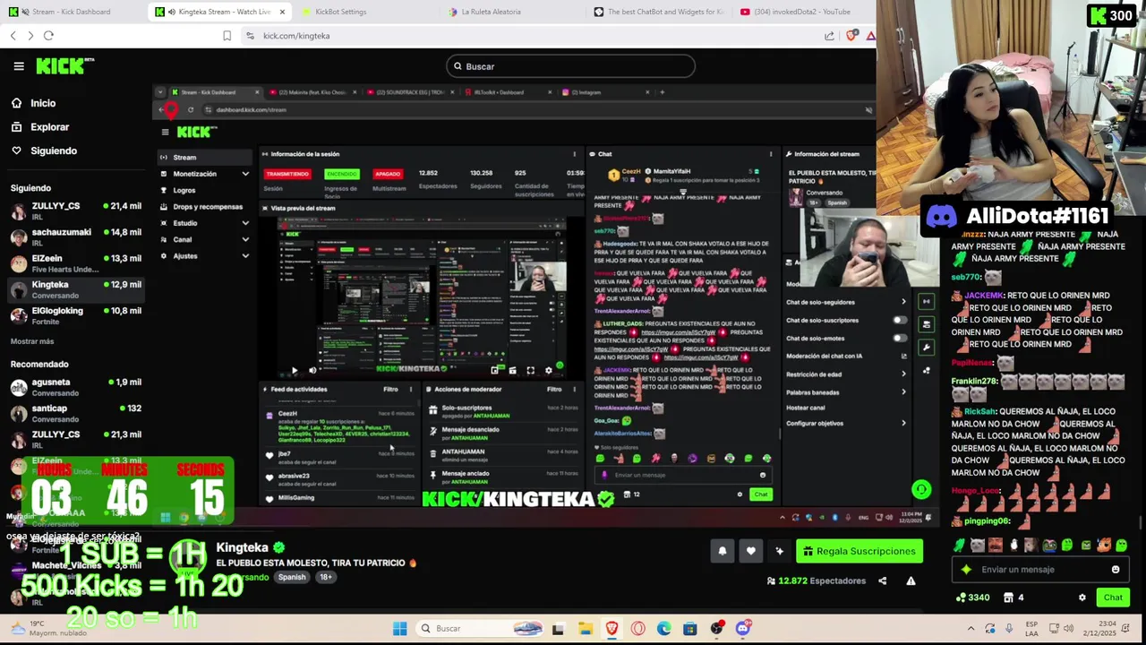Screen dimensions: 1146x645
Task: Click the sparkle button beside Regala Suscripciones
Action: (x=780, y=551)
